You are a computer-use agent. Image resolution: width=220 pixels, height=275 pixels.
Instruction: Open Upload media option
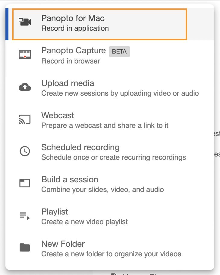pyautogui.click(x=68, y=83)
